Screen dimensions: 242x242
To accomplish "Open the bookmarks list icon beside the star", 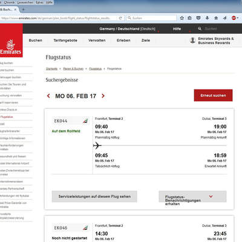I will [189, 18].
